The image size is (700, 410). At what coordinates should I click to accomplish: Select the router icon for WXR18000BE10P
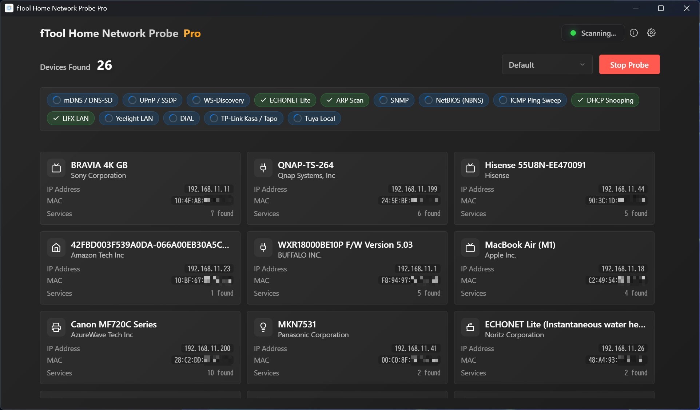[x=263, y=248]
